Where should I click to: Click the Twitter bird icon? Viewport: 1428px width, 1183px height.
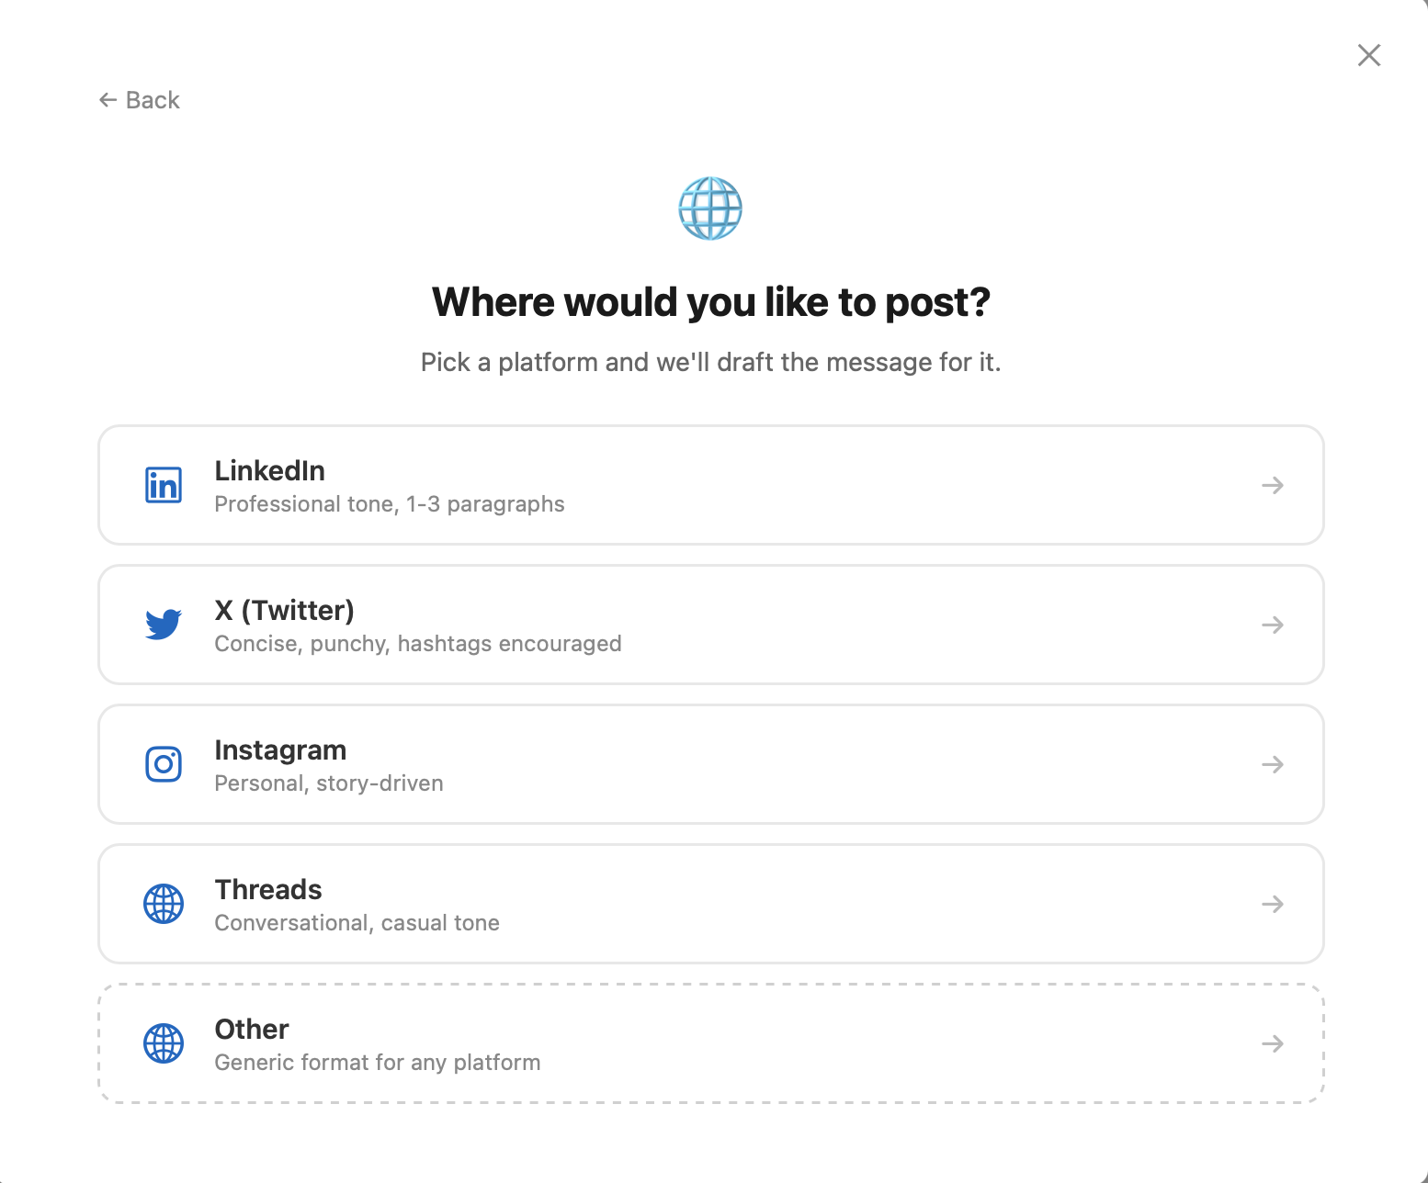click(x=164, y=625)
